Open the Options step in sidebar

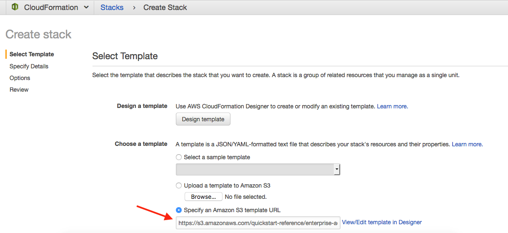pyautogui.click(x=20, y=78)
